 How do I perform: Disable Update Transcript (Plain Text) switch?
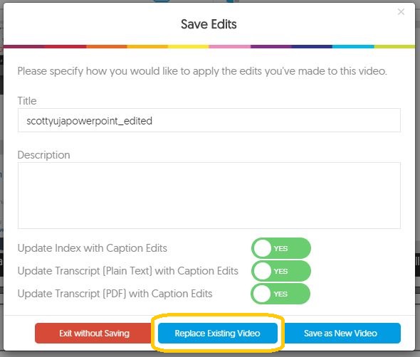281,271
